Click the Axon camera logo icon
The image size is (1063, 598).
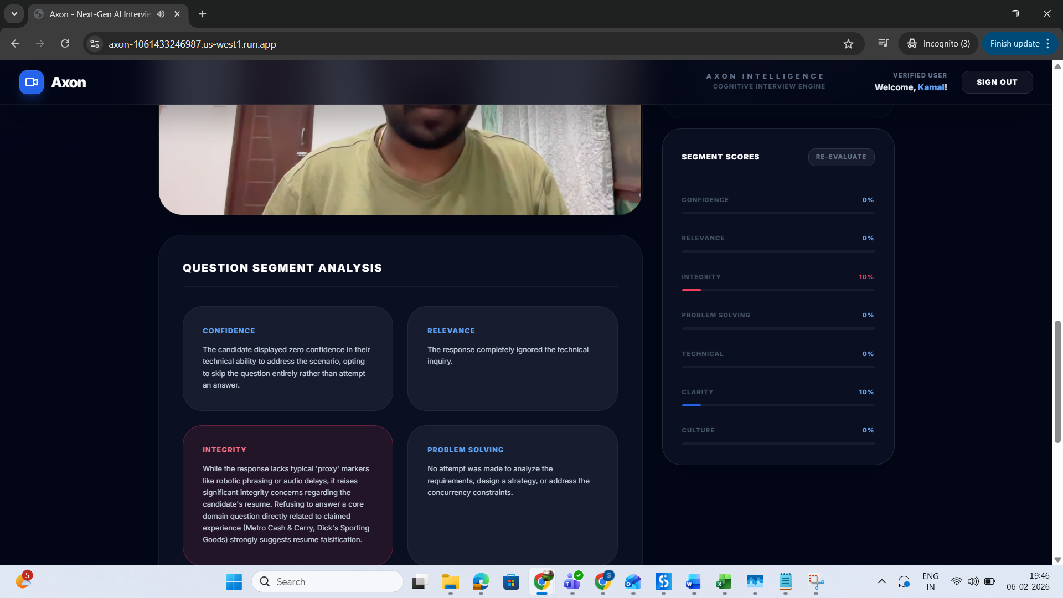pos(31,83)
